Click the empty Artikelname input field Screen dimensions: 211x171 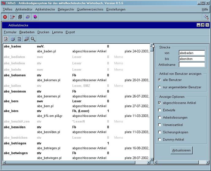pyautogui.click(x=192, y=64)
